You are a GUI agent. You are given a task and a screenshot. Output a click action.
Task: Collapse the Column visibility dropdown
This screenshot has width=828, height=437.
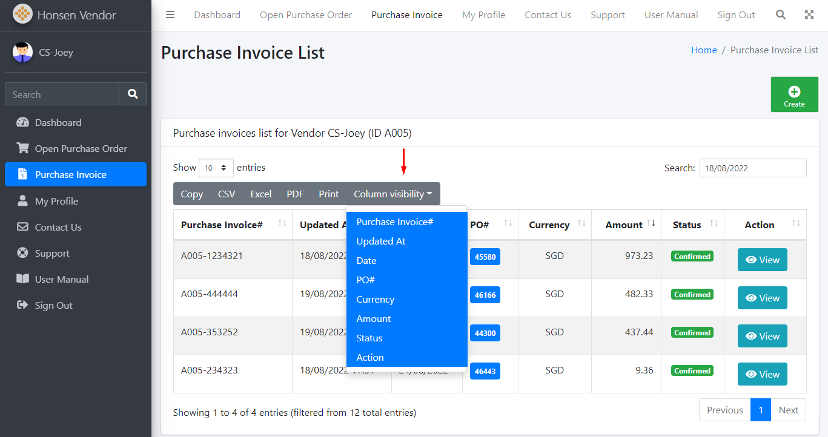click(x=392, y=194)
